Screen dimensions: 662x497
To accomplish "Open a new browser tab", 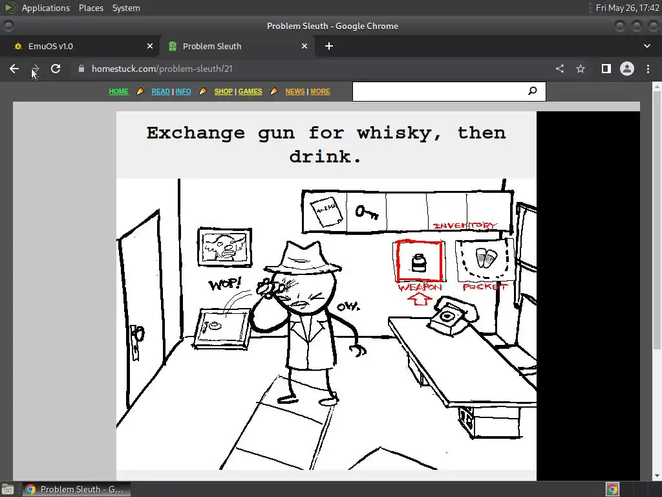I will [x=329, y=46].
